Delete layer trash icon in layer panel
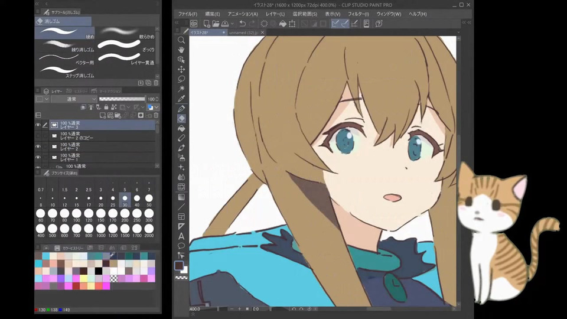The image size is (567, 319). [156, 115]
